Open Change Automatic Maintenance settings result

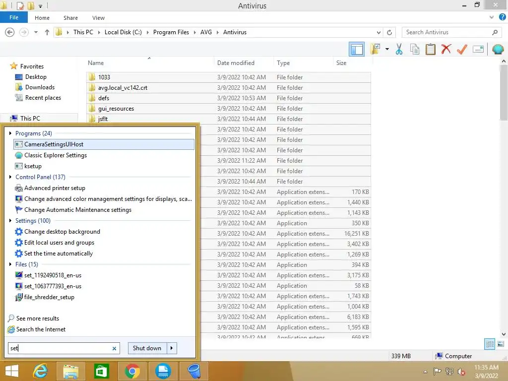pyautogui.click(x=78, y=210)
